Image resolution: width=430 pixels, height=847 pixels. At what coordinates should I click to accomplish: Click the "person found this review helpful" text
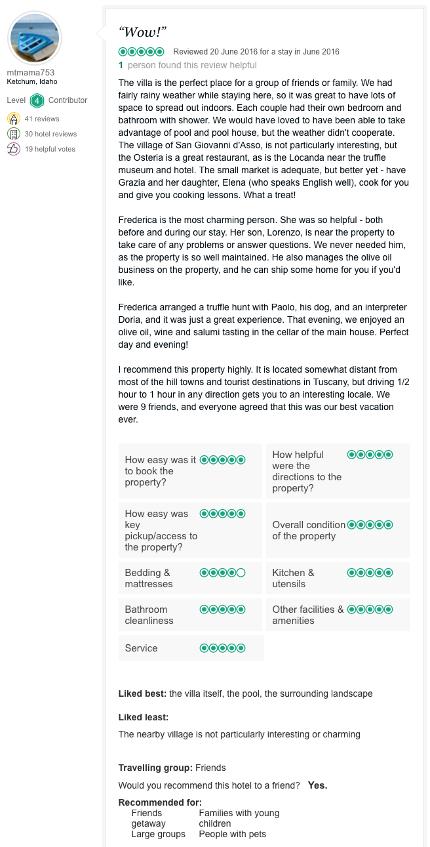point(192,65)
